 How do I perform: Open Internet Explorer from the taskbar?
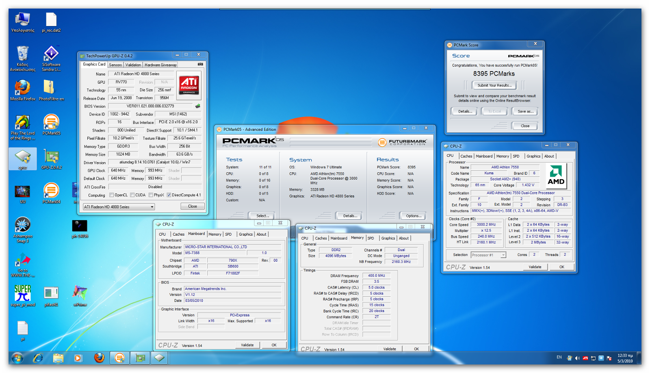click(38, 358)
